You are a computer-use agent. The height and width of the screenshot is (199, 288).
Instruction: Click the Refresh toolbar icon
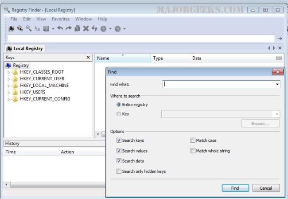click(94, 29)
